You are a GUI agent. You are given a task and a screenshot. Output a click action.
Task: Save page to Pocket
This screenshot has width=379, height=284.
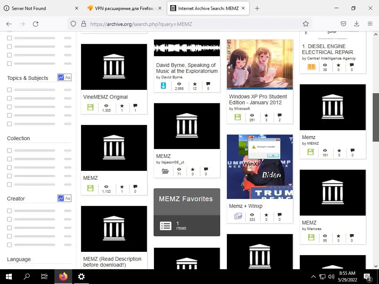pos(343,24)
